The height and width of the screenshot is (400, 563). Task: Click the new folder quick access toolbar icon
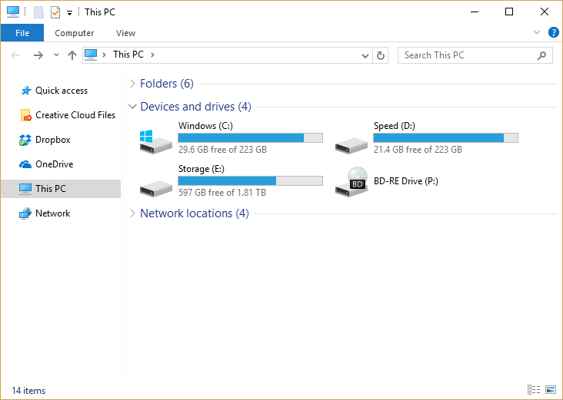pos(38,12)
